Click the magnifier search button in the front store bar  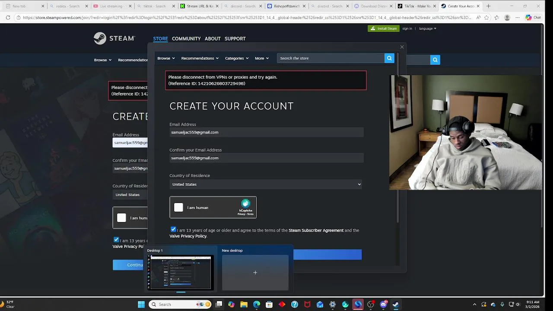click(x=389, y=58)
